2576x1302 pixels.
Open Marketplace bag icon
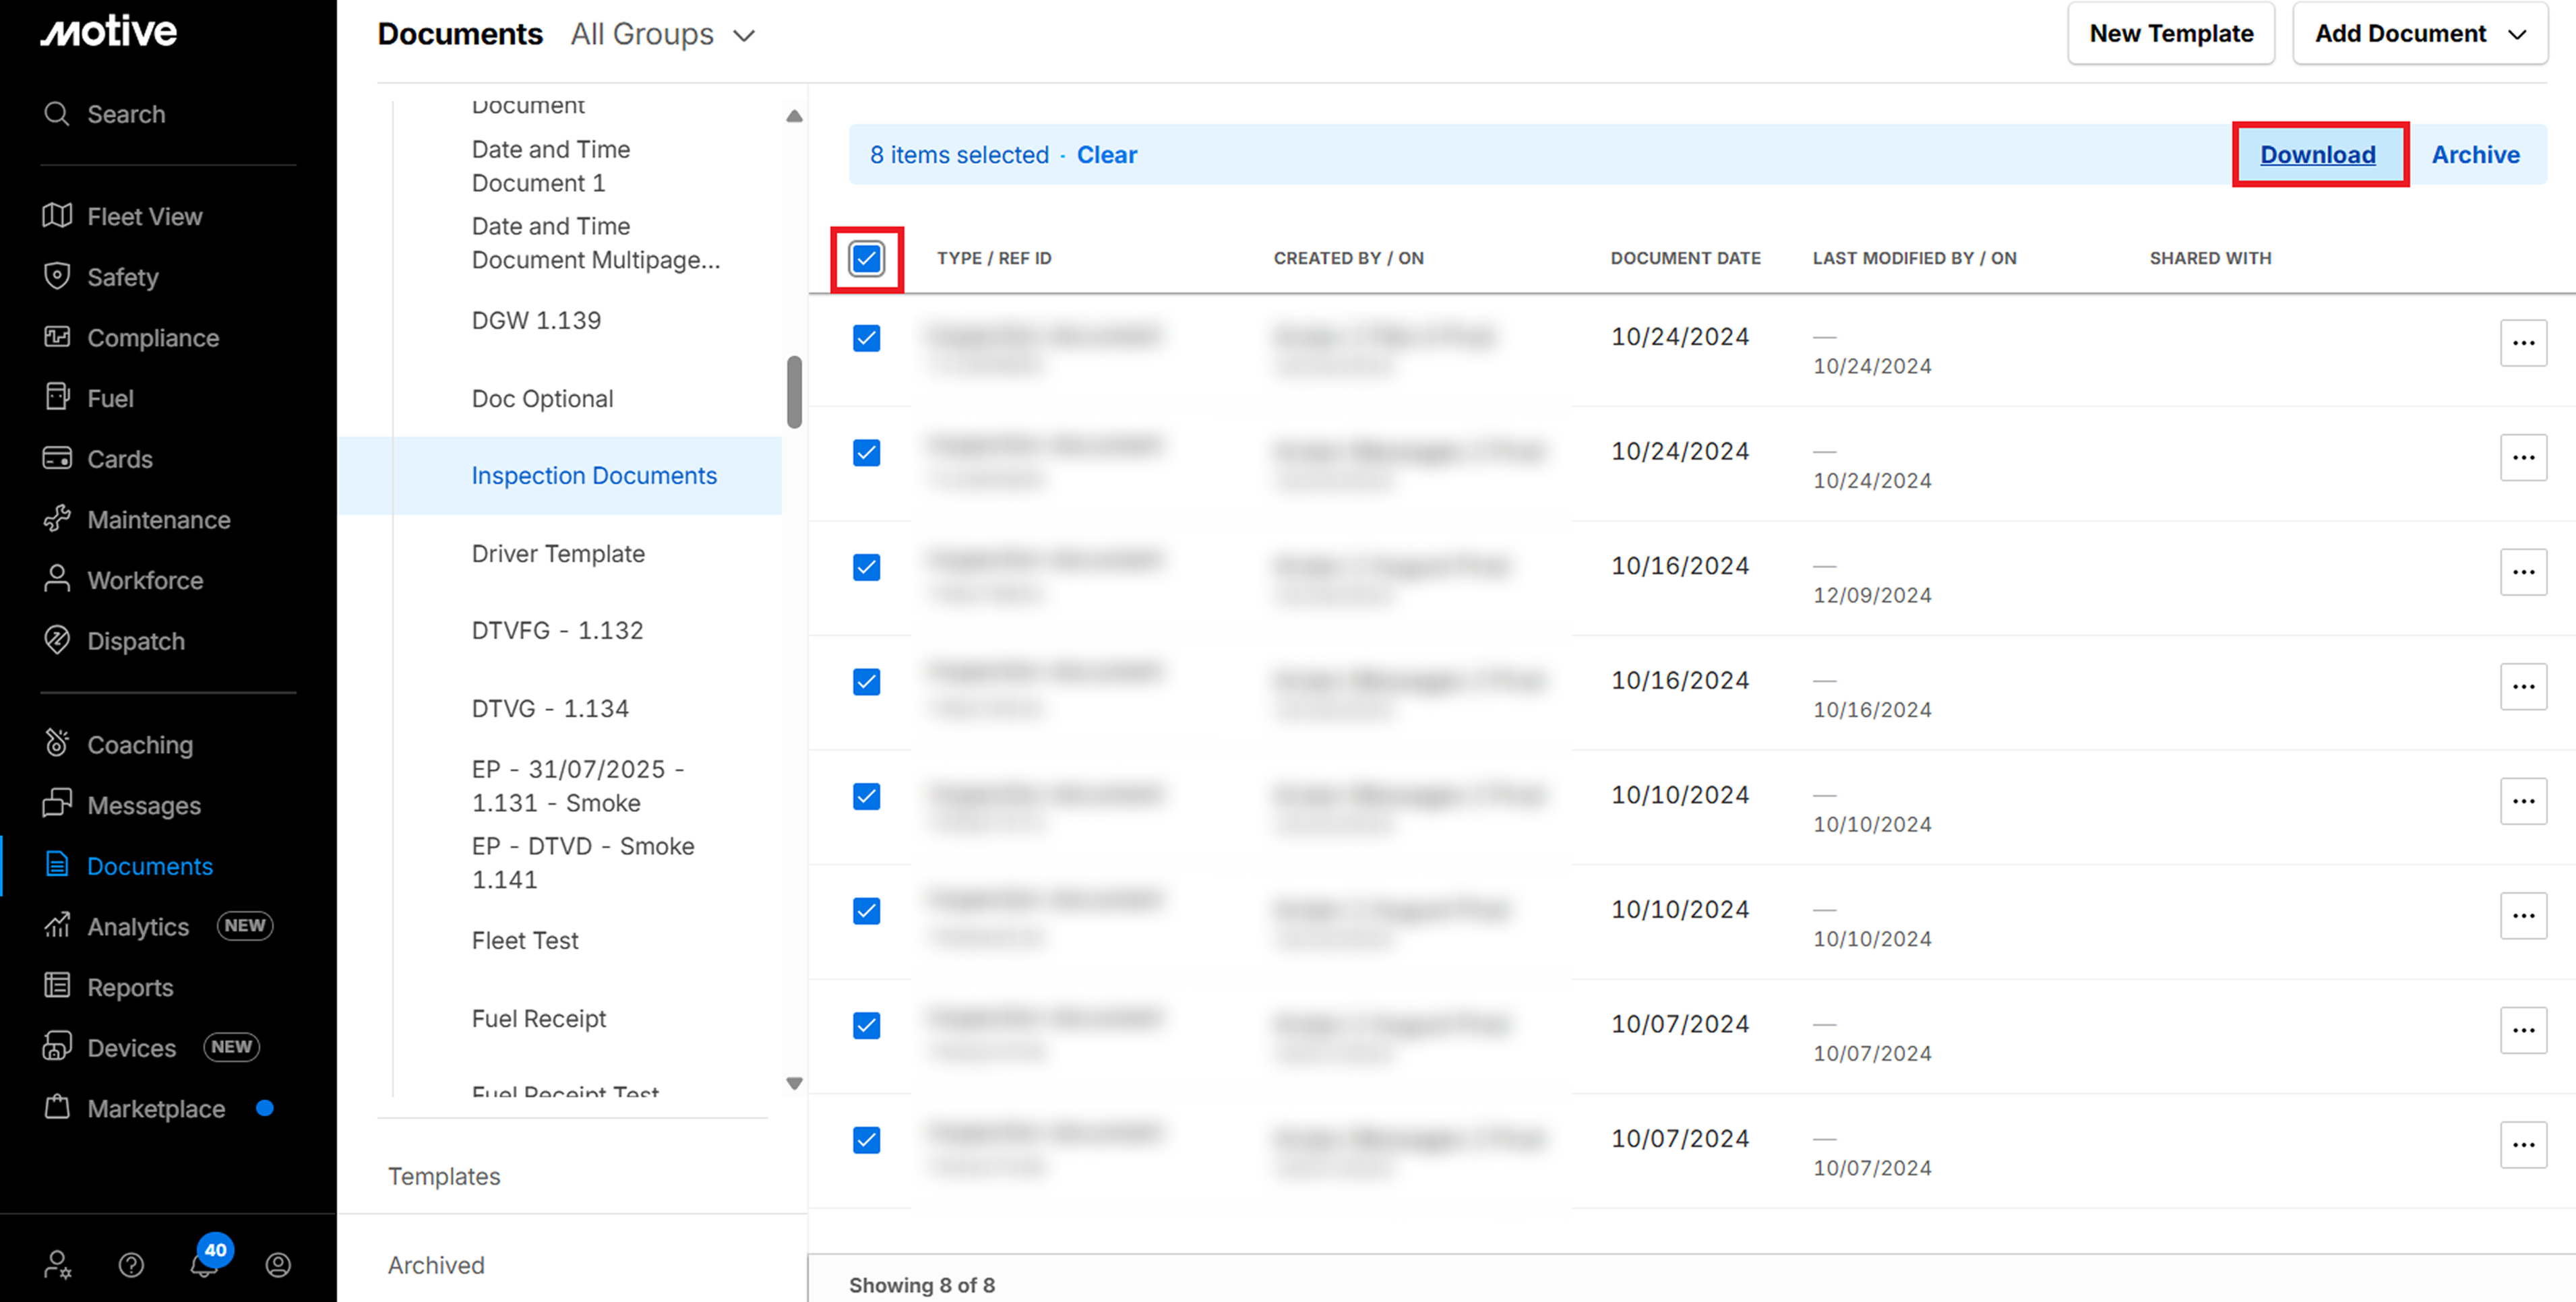(57, 1108)
